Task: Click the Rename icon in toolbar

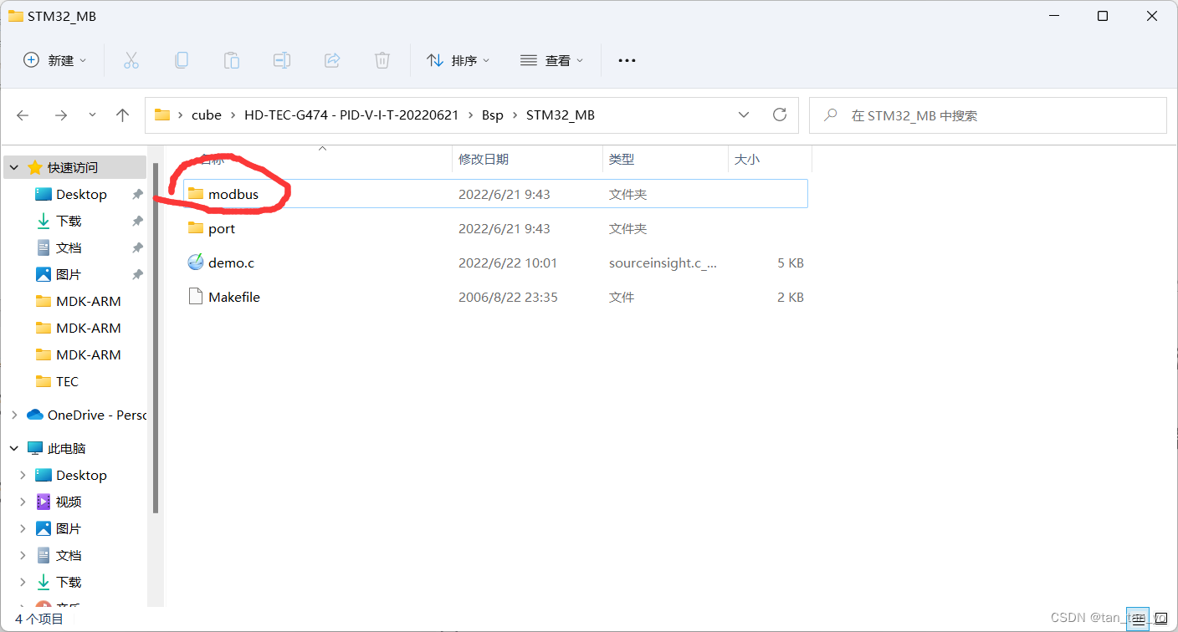Action: (282, 60)
